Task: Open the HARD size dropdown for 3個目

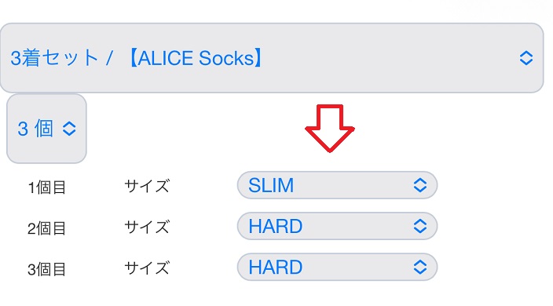Action: pos(337,267)
